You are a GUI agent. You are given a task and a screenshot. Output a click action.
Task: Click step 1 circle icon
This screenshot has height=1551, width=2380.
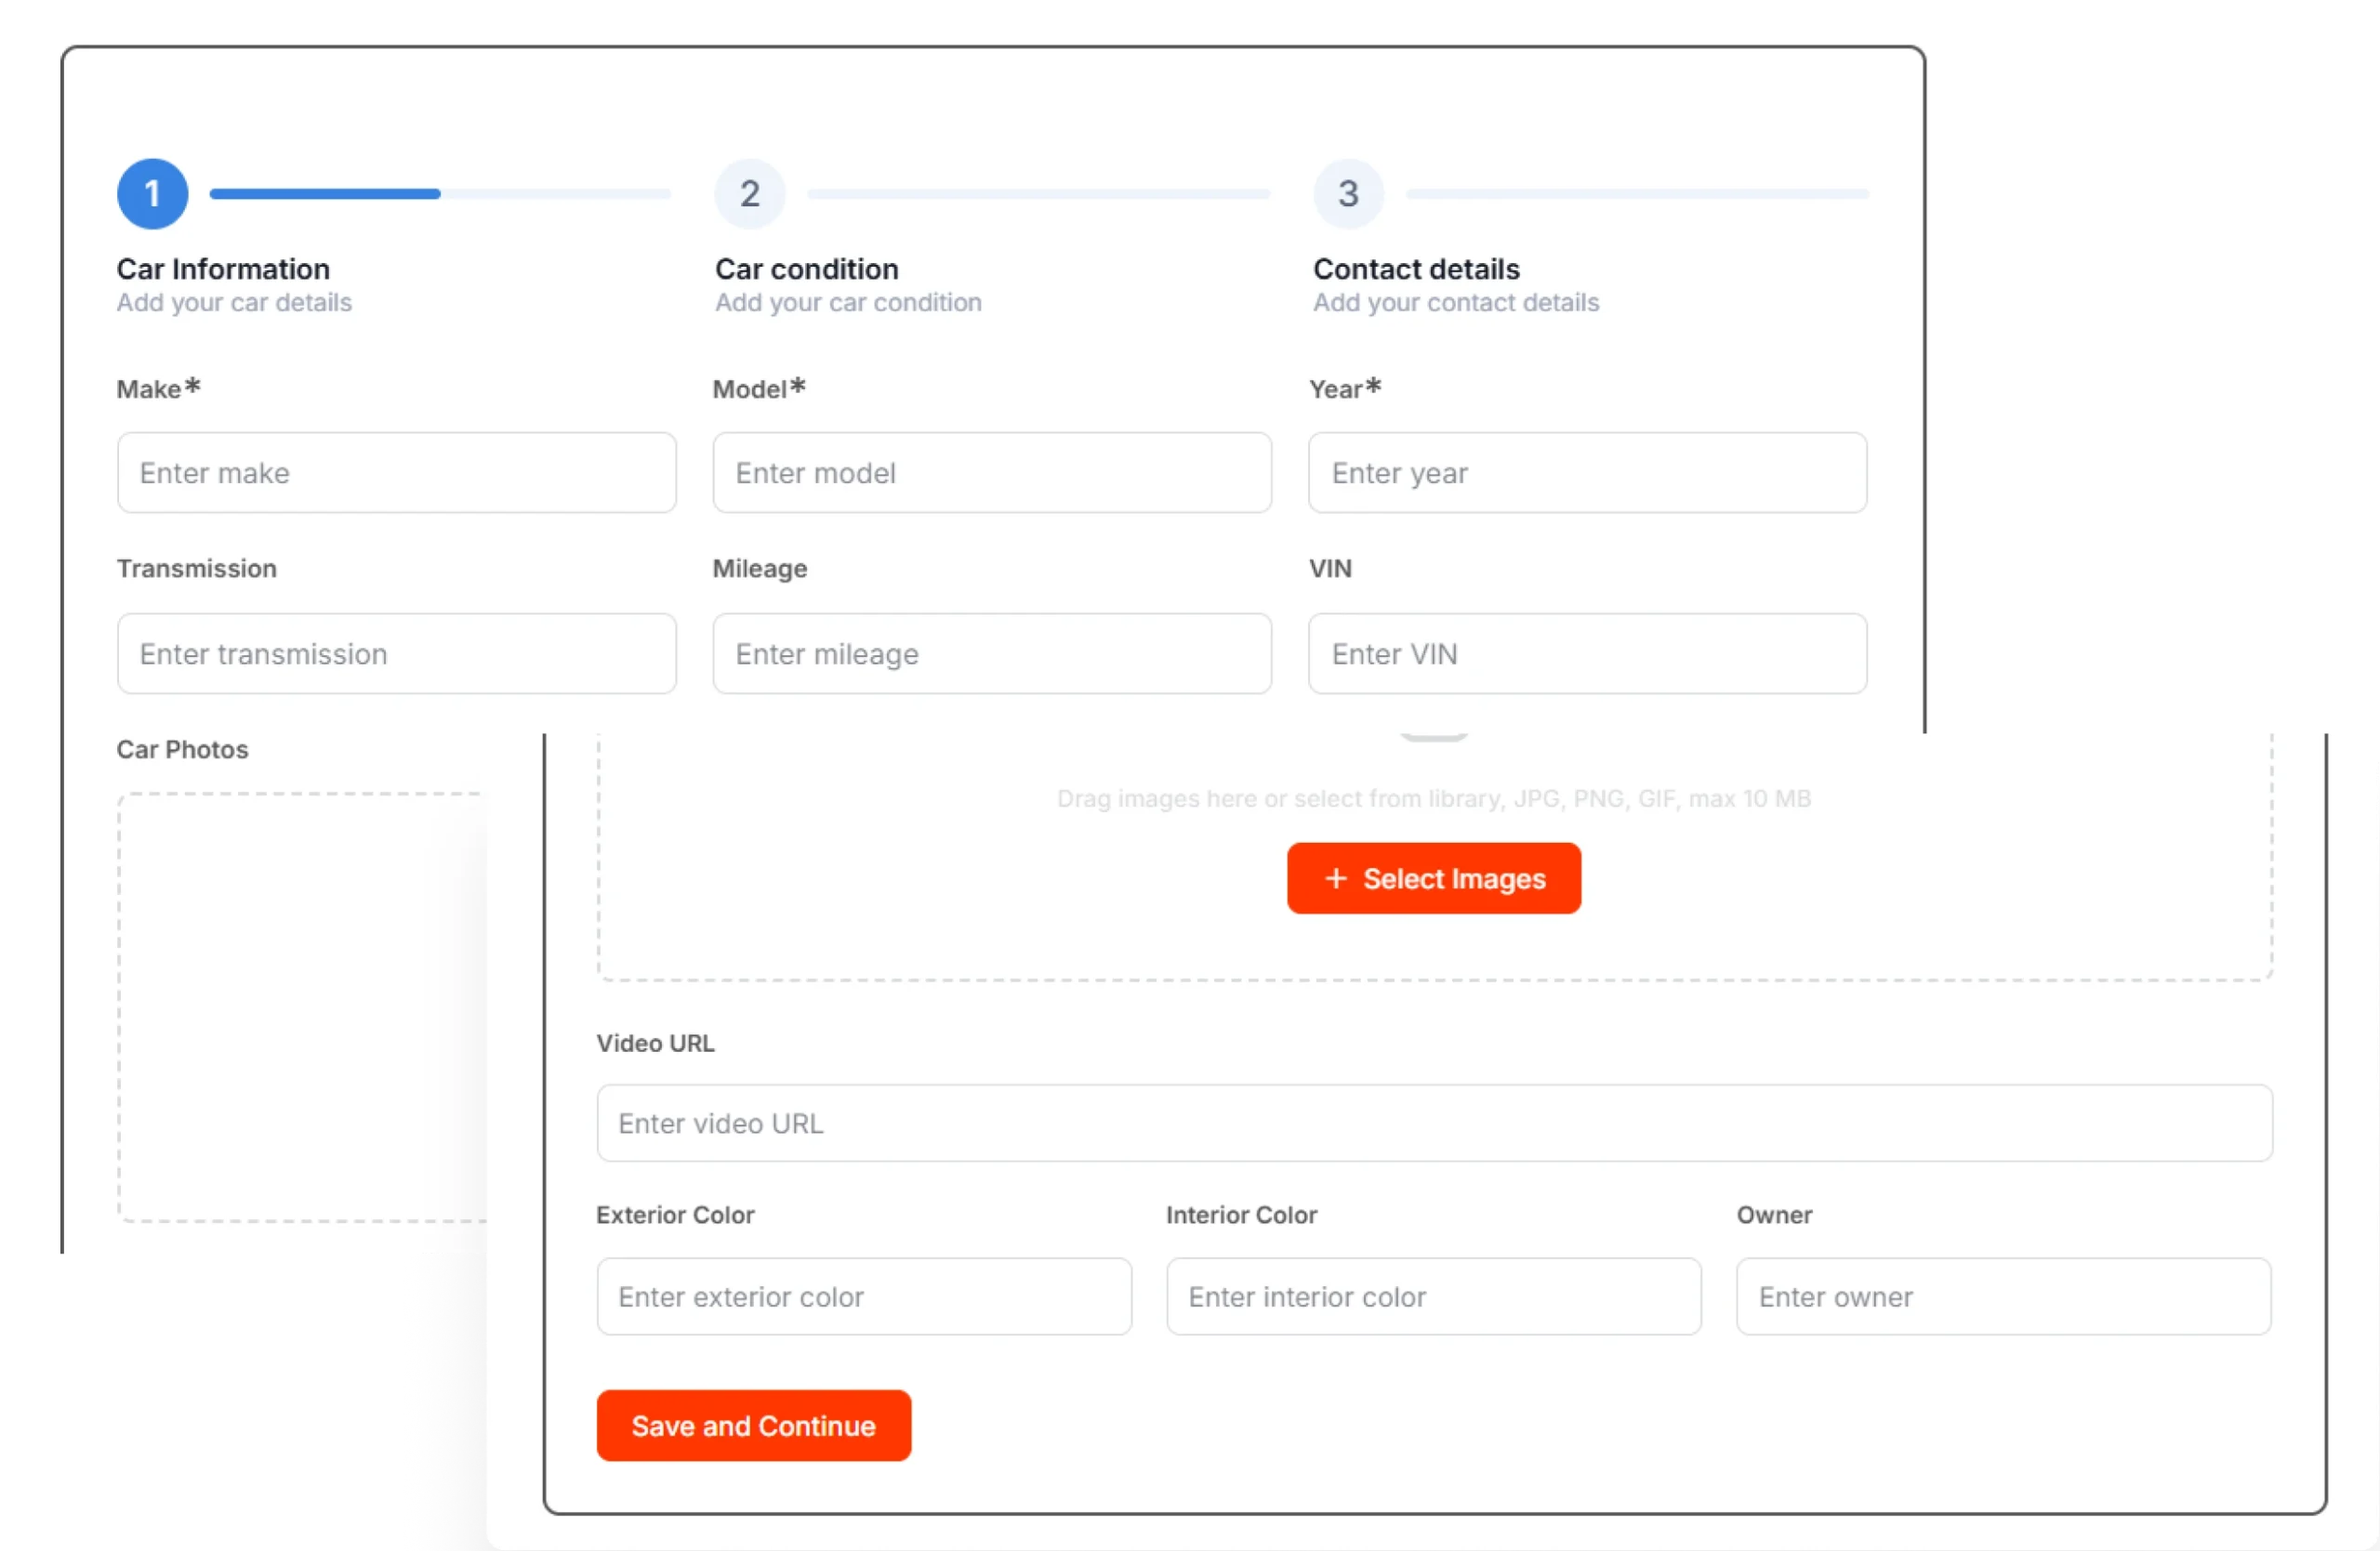point(152,194)
